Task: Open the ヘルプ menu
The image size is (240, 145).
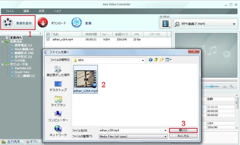Action: tap(57, 11)
